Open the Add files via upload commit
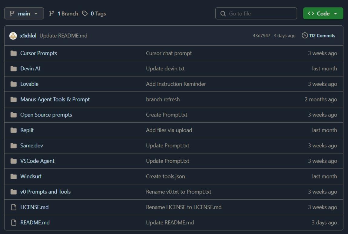This screenshot has height=234, width=348. click(169, 130)
